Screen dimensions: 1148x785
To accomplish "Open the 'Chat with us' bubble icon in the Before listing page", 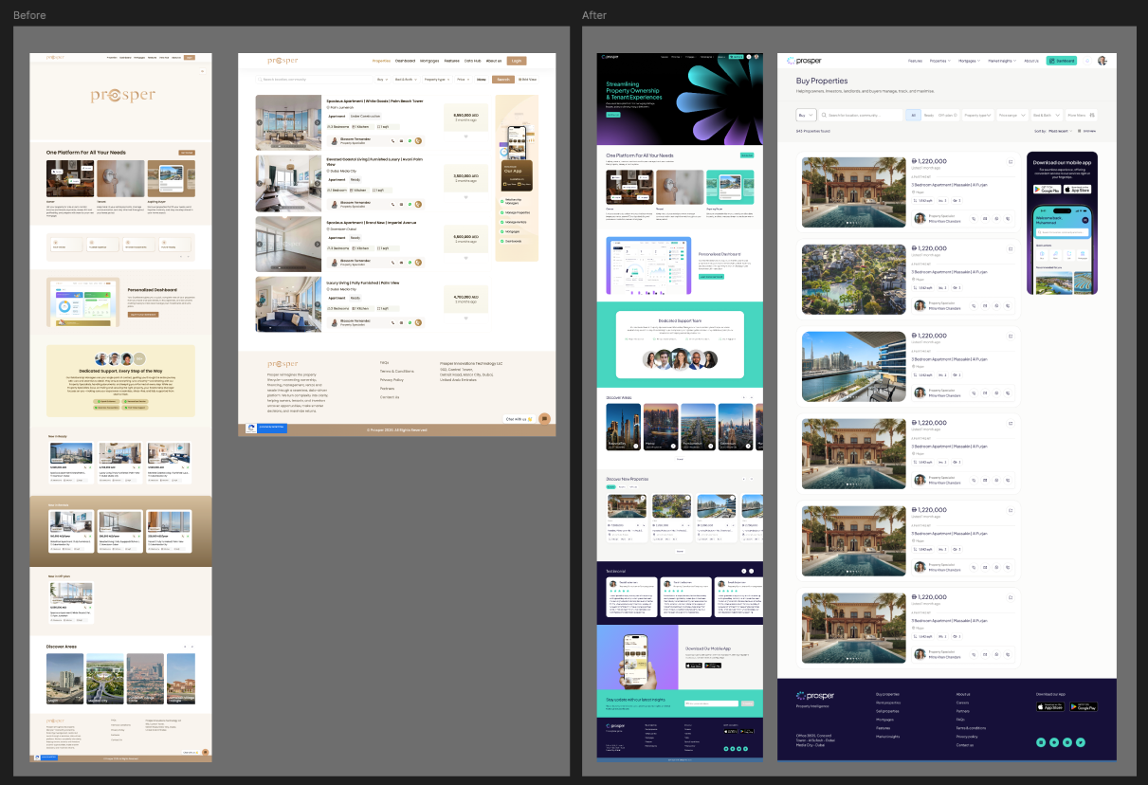I will (x=544, y=418).
